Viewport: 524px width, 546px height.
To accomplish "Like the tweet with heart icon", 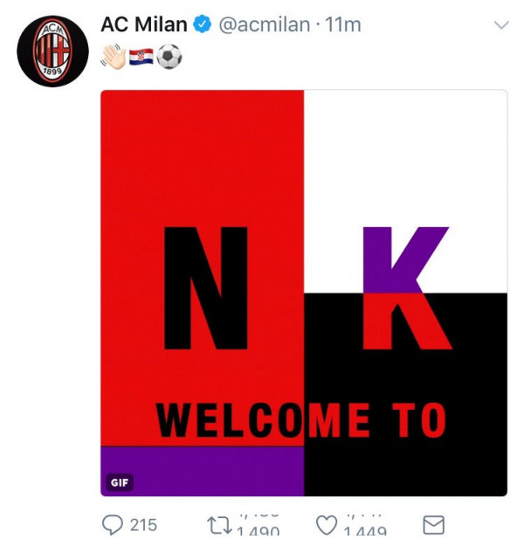I will [327, 525].
